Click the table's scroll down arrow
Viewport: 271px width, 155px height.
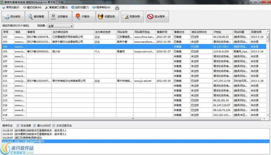(268, 115)
